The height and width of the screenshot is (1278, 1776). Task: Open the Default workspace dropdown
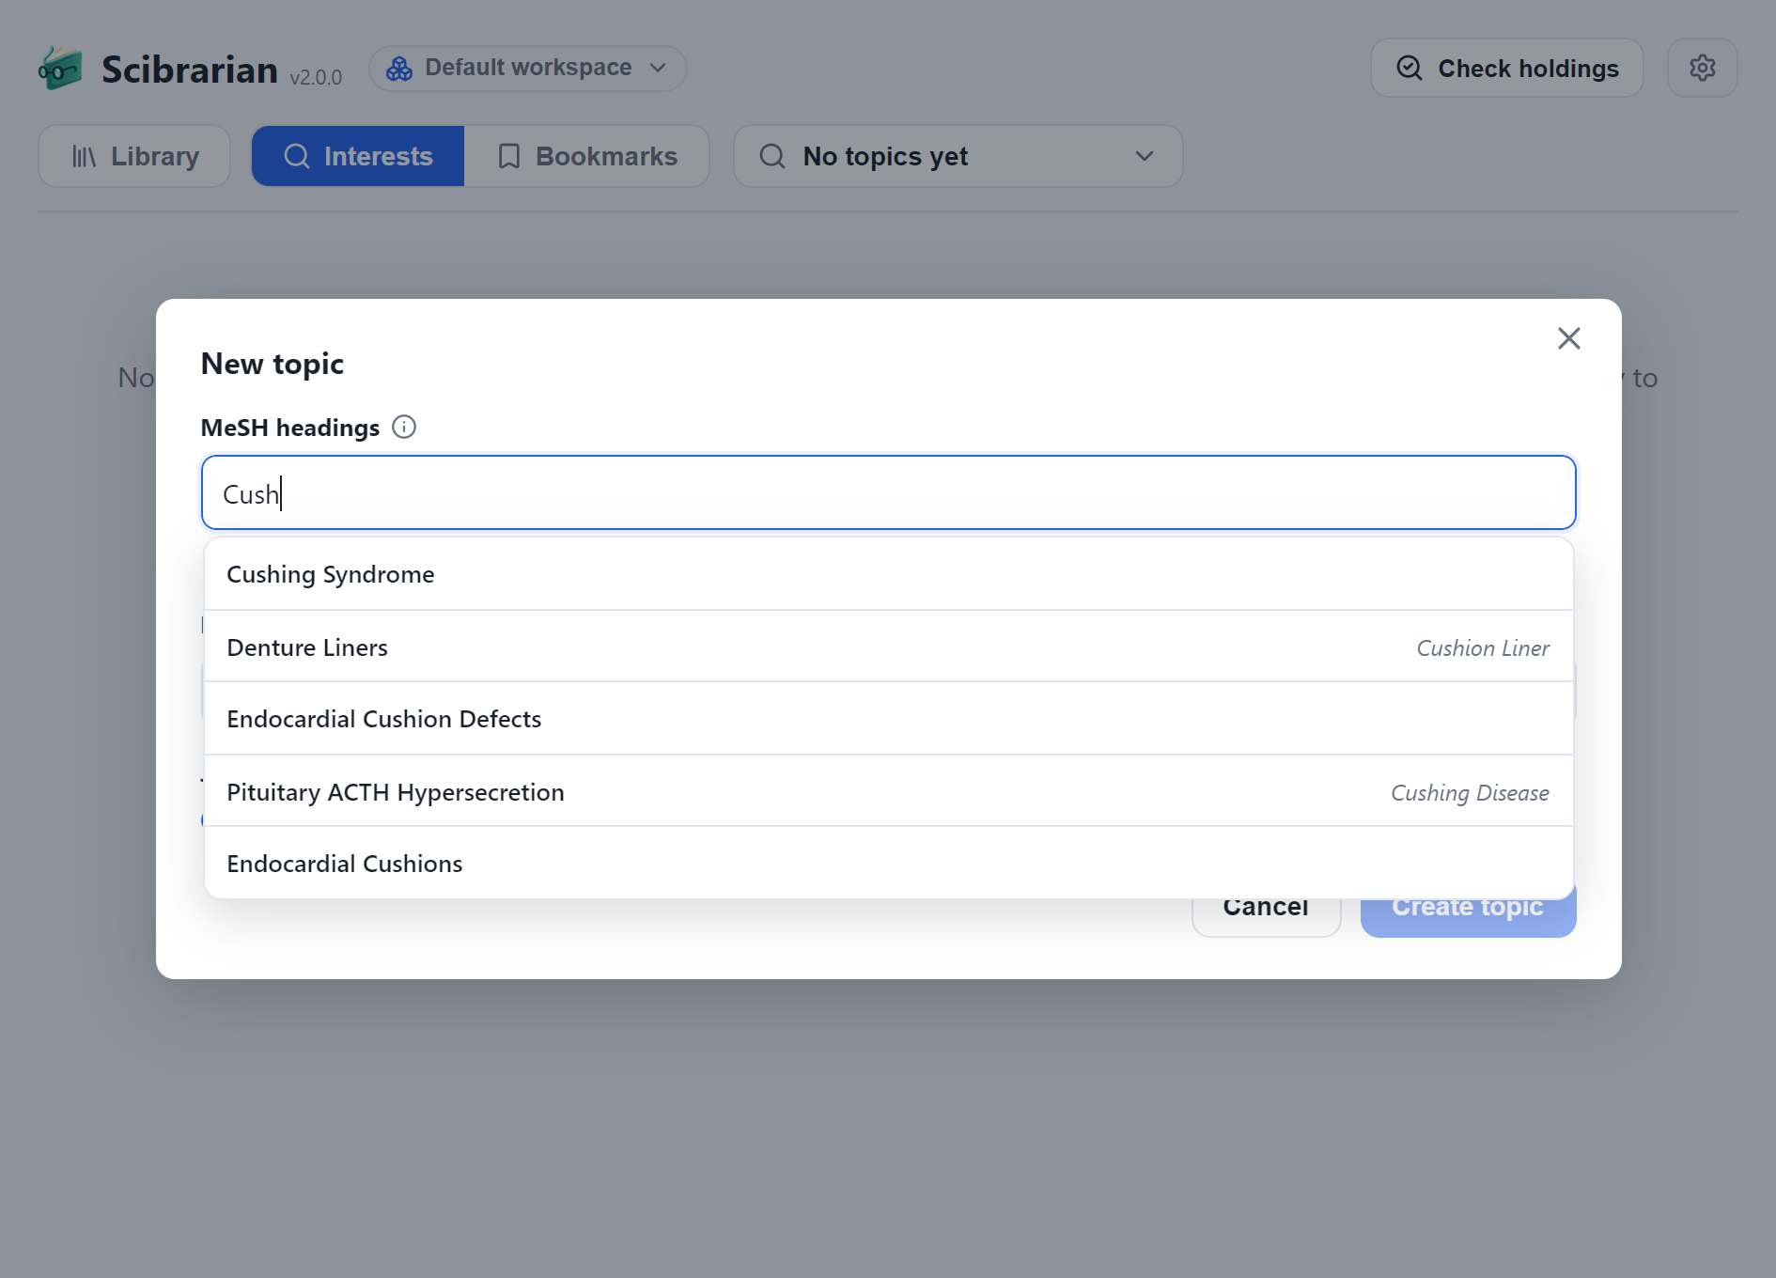coord(527,69)
